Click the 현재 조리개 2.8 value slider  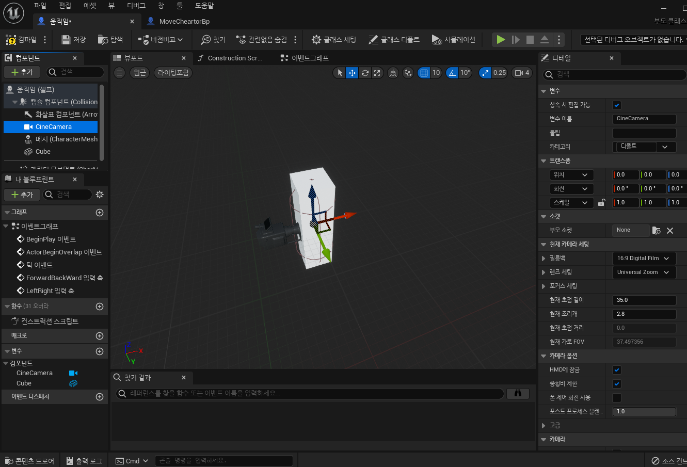[644, 314]
